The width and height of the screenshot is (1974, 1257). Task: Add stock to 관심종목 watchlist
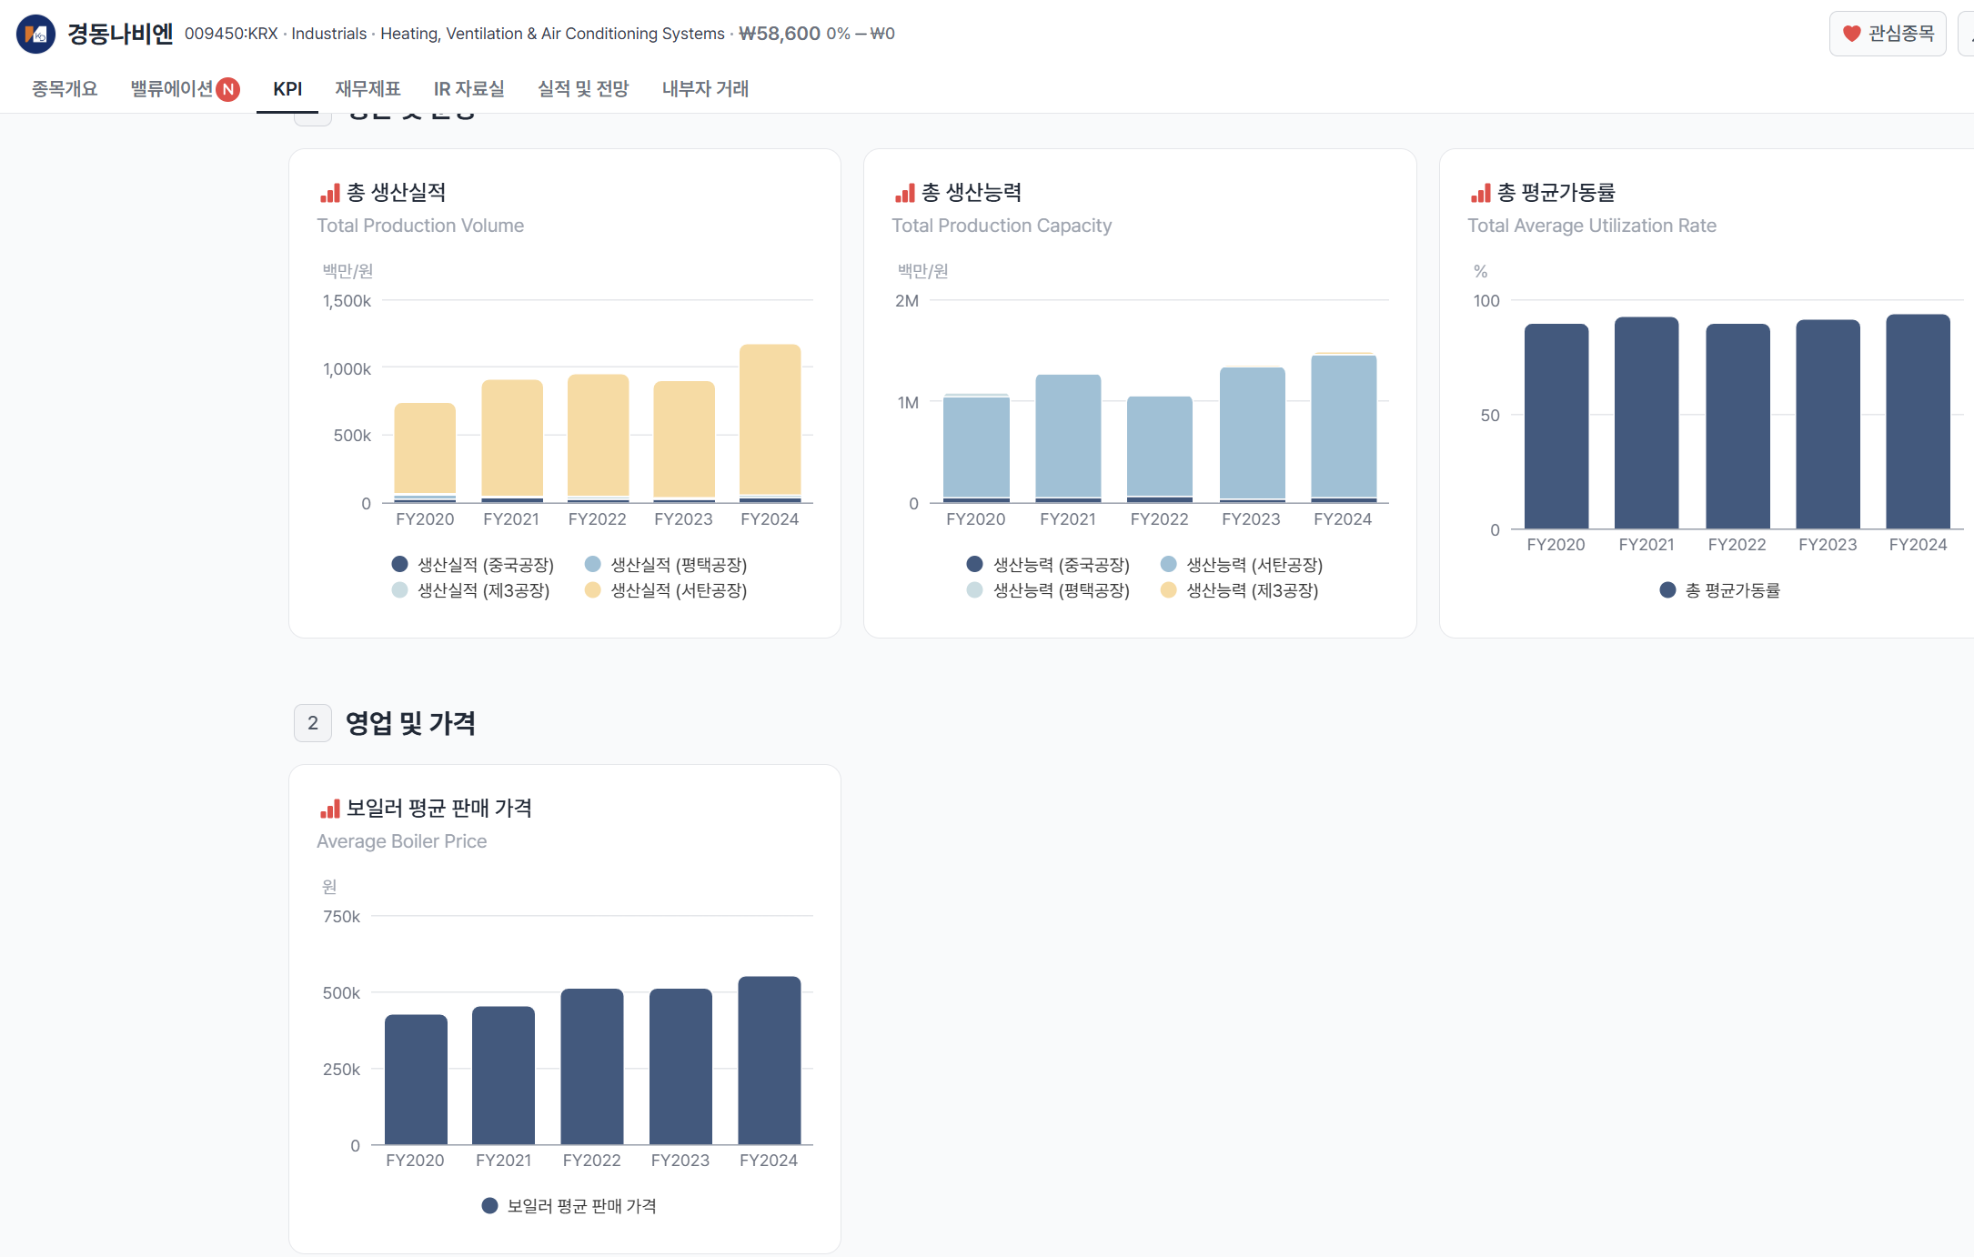click(x=1888, y=34)
